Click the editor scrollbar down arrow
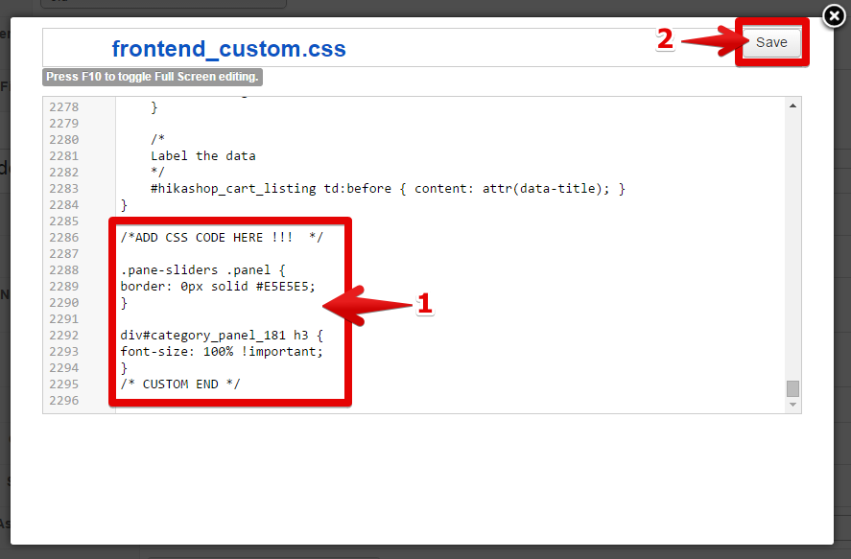The image size is (851, 559). (792, 405)
